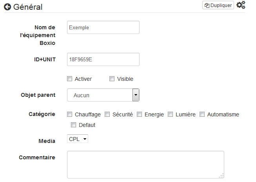The image size is (256, 182).
Task: Click the Commentaire resize grip handle
Action: 222,176
